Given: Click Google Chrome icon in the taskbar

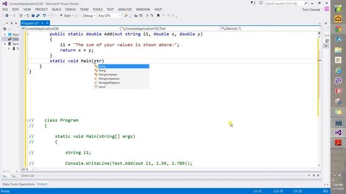Looking at the screenshot, I should [x=338, y=29].
